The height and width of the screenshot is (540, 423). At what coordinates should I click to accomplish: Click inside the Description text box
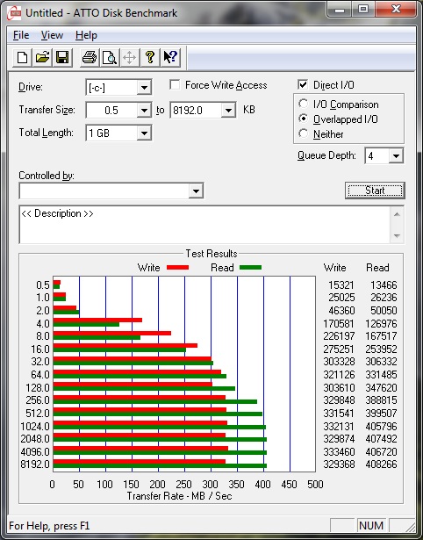tap(204, 224)
